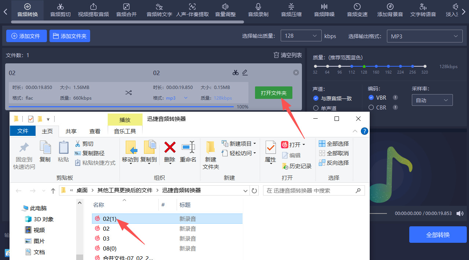
Task: Open the output format MP3 dropdown
Action: [424, 36]
